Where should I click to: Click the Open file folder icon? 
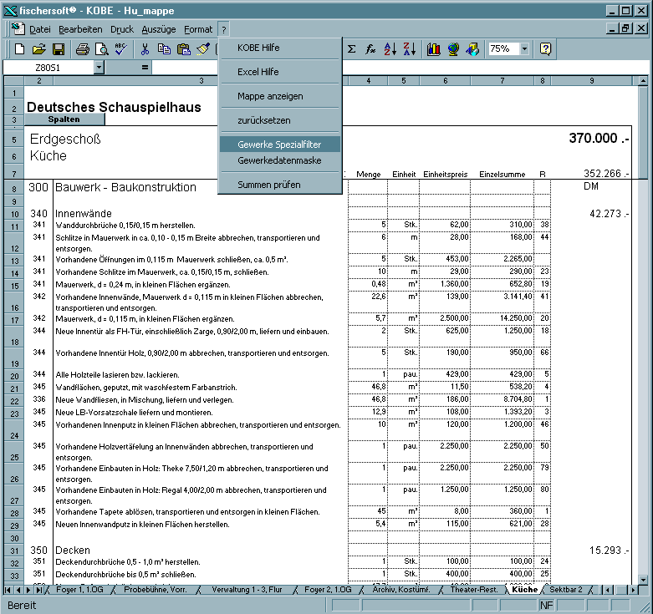point(39,49)
